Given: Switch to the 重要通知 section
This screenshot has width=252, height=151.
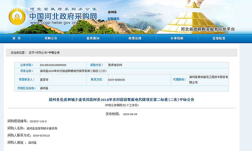Looking at the screenshot, I should [x=93, y=38].
